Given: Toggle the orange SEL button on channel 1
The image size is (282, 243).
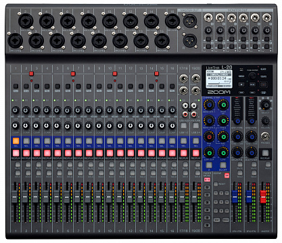Looking at the screenshot, I should coord(16,141).
